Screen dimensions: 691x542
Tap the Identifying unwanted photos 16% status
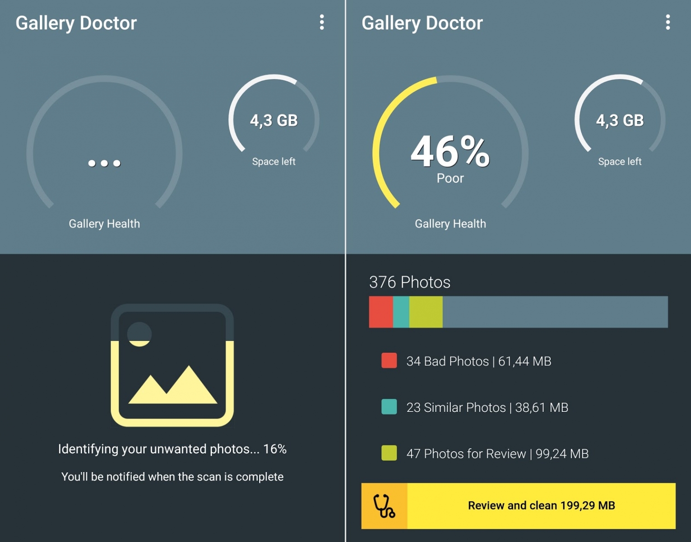(172, 449)
